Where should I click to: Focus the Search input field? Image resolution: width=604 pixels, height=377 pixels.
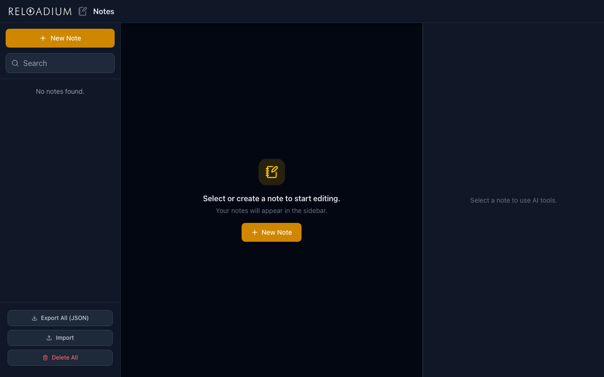(66, 63)
